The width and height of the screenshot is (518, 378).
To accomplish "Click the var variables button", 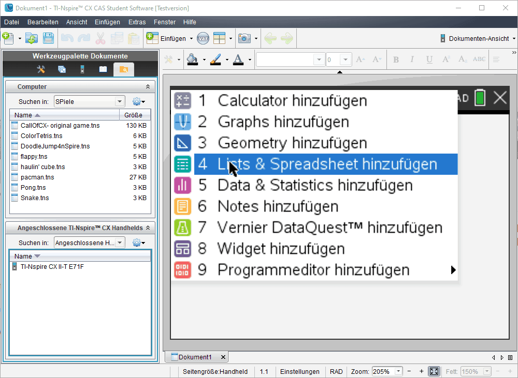I will click(x=203, y=38).
